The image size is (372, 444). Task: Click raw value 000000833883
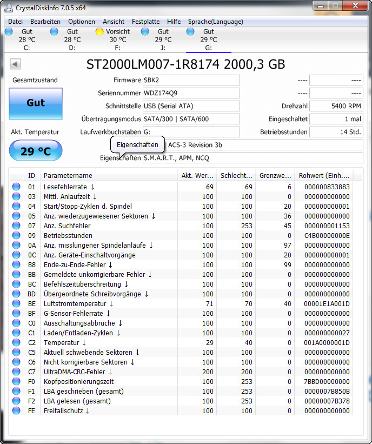point(327,187)
